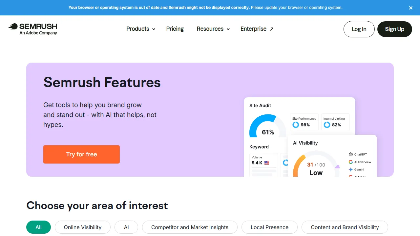Close the outdated browser warning banner
The height and width of the screenshot is (236, 420).
coord(411,8)
